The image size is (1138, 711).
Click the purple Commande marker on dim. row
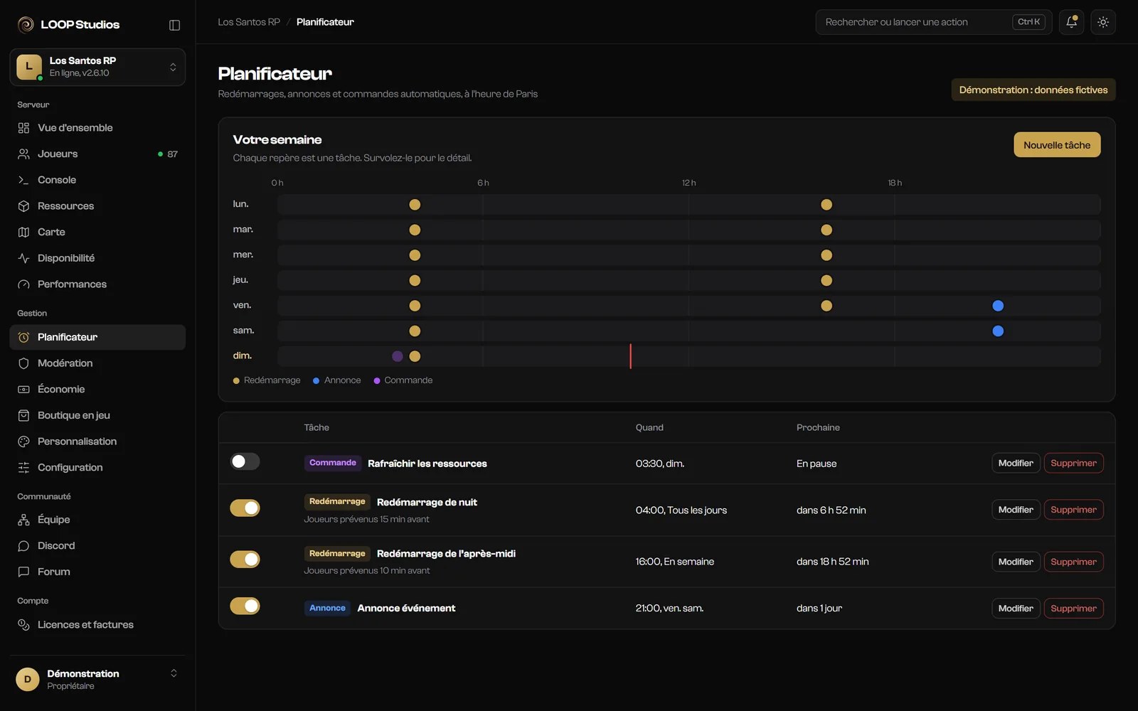click(398, 356)
